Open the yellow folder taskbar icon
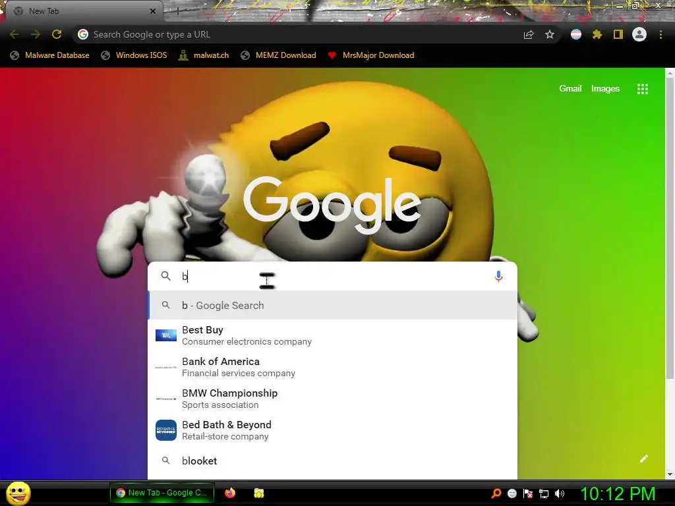The width and height of the screenshot is (675, 506). tap(258, 493)
